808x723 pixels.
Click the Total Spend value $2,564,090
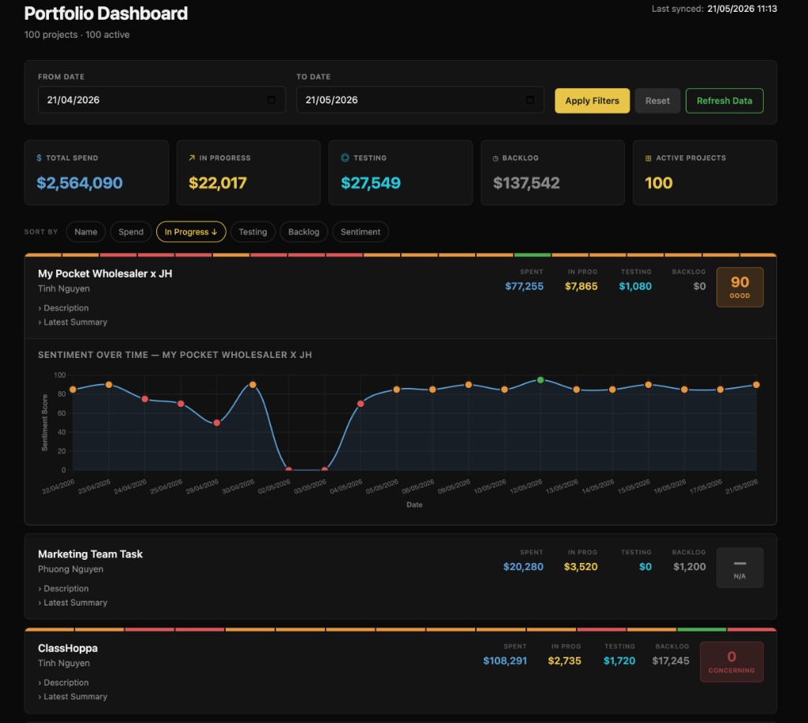click(x=80, y=183)
